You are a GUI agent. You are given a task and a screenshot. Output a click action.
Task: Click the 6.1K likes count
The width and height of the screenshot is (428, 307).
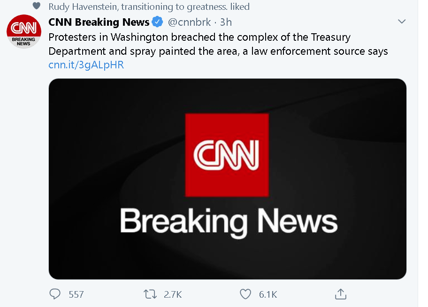pos(268,294)
